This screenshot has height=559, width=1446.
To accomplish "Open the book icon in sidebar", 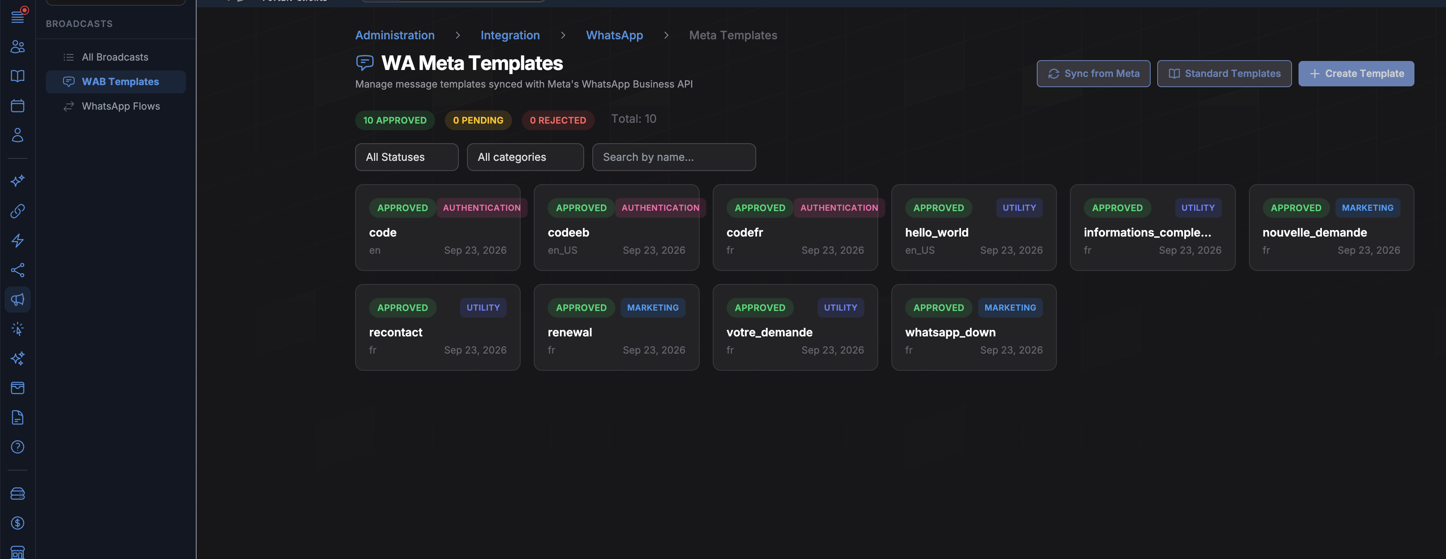I will pos(17,76).
